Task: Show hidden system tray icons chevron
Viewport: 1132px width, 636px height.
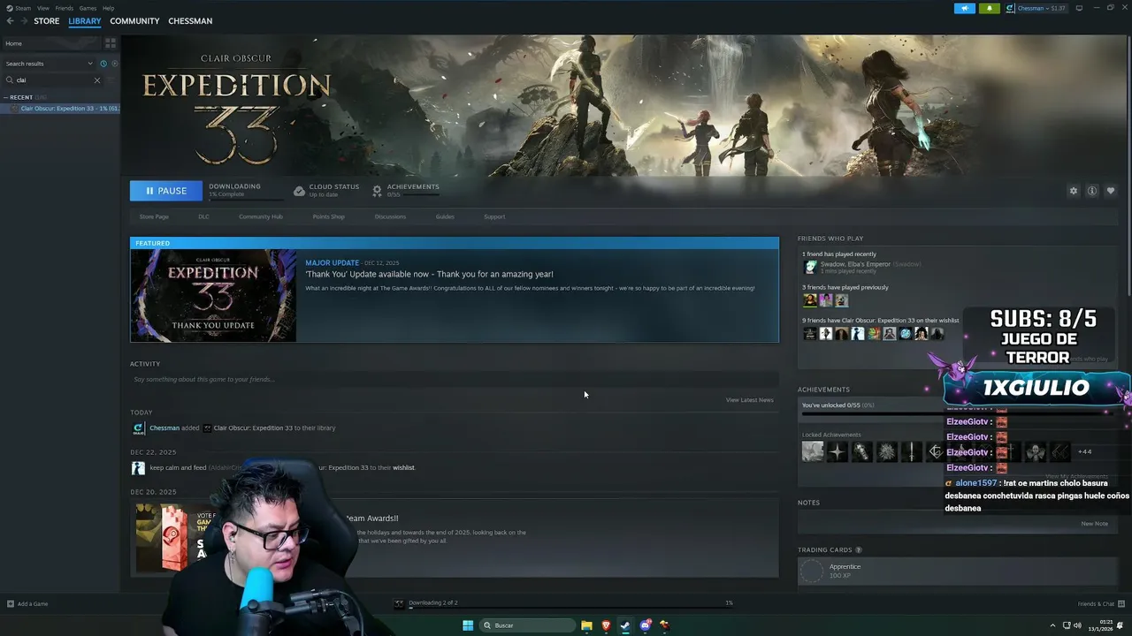Action: coord(1052,625)
